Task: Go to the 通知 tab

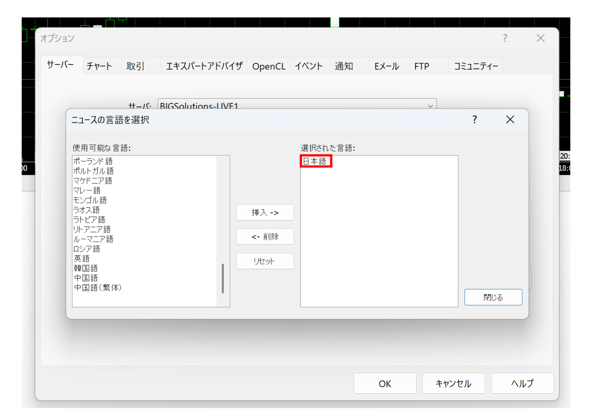Action: 343,66
